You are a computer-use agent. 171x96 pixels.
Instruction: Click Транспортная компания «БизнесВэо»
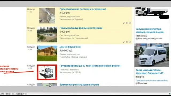tap(151, 81)
